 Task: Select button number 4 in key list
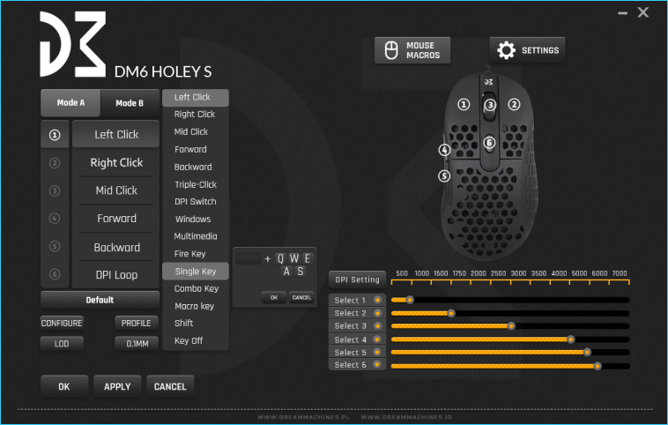pyautogui.click(x=55, y=219)
